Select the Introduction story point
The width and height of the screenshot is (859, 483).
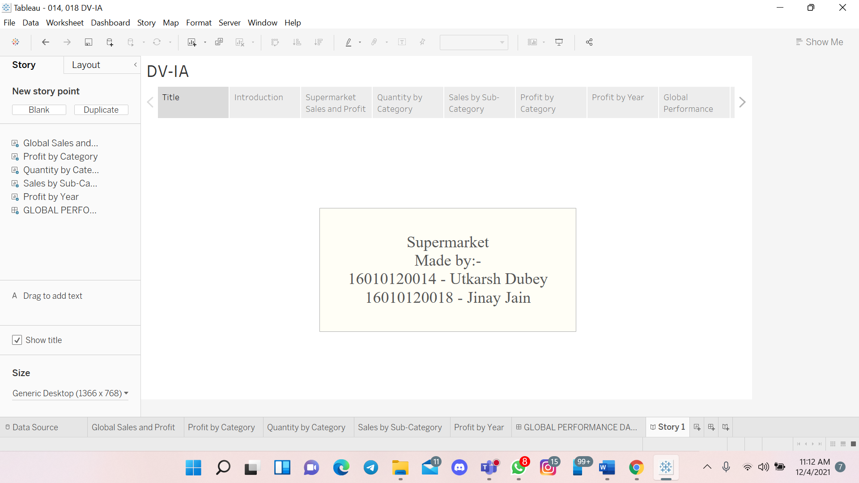(x=265, y=102)
